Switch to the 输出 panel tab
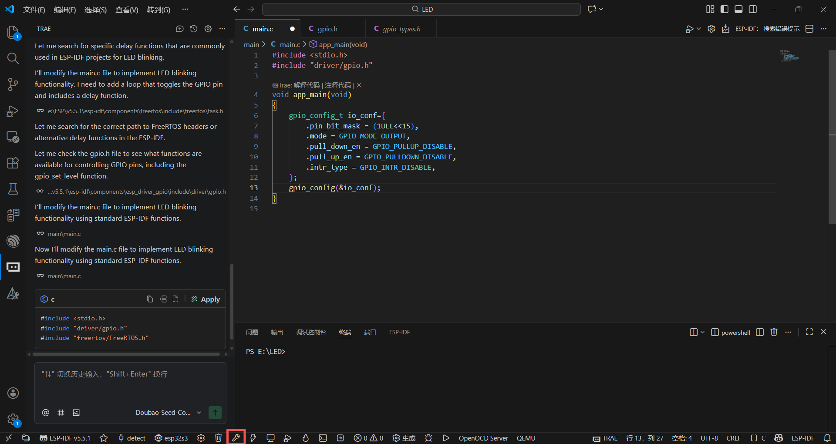This screenshot has height=444, width=836. [x=277, y=332]
